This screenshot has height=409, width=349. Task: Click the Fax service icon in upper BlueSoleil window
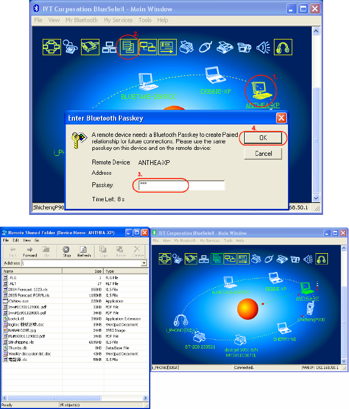click(x=225, y=47)
